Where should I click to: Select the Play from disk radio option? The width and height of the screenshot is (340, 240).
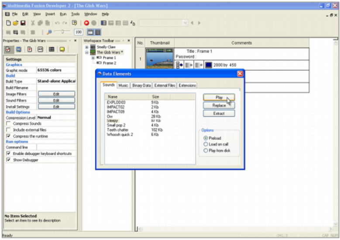[x=206, y=151]
